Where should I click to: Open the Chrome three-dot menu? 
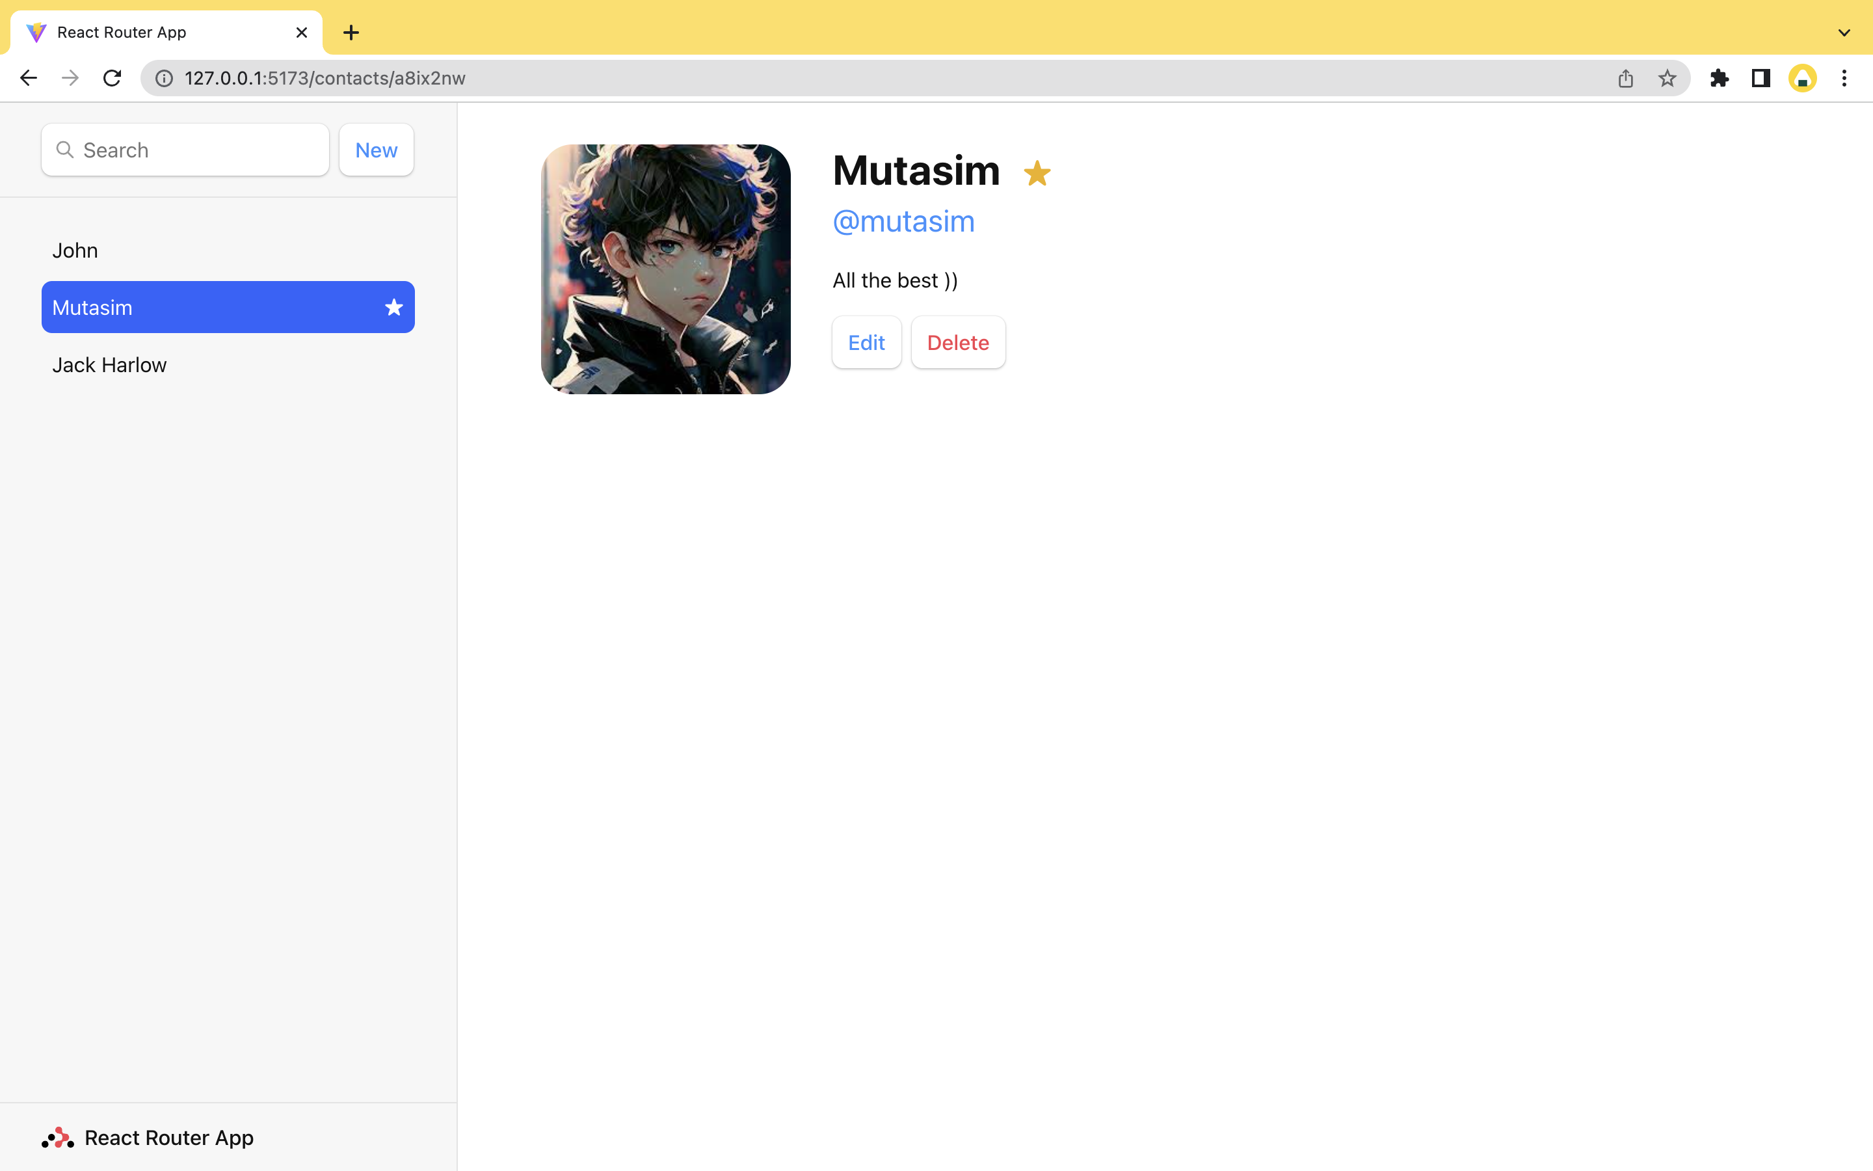click(x=1844, y=78)
